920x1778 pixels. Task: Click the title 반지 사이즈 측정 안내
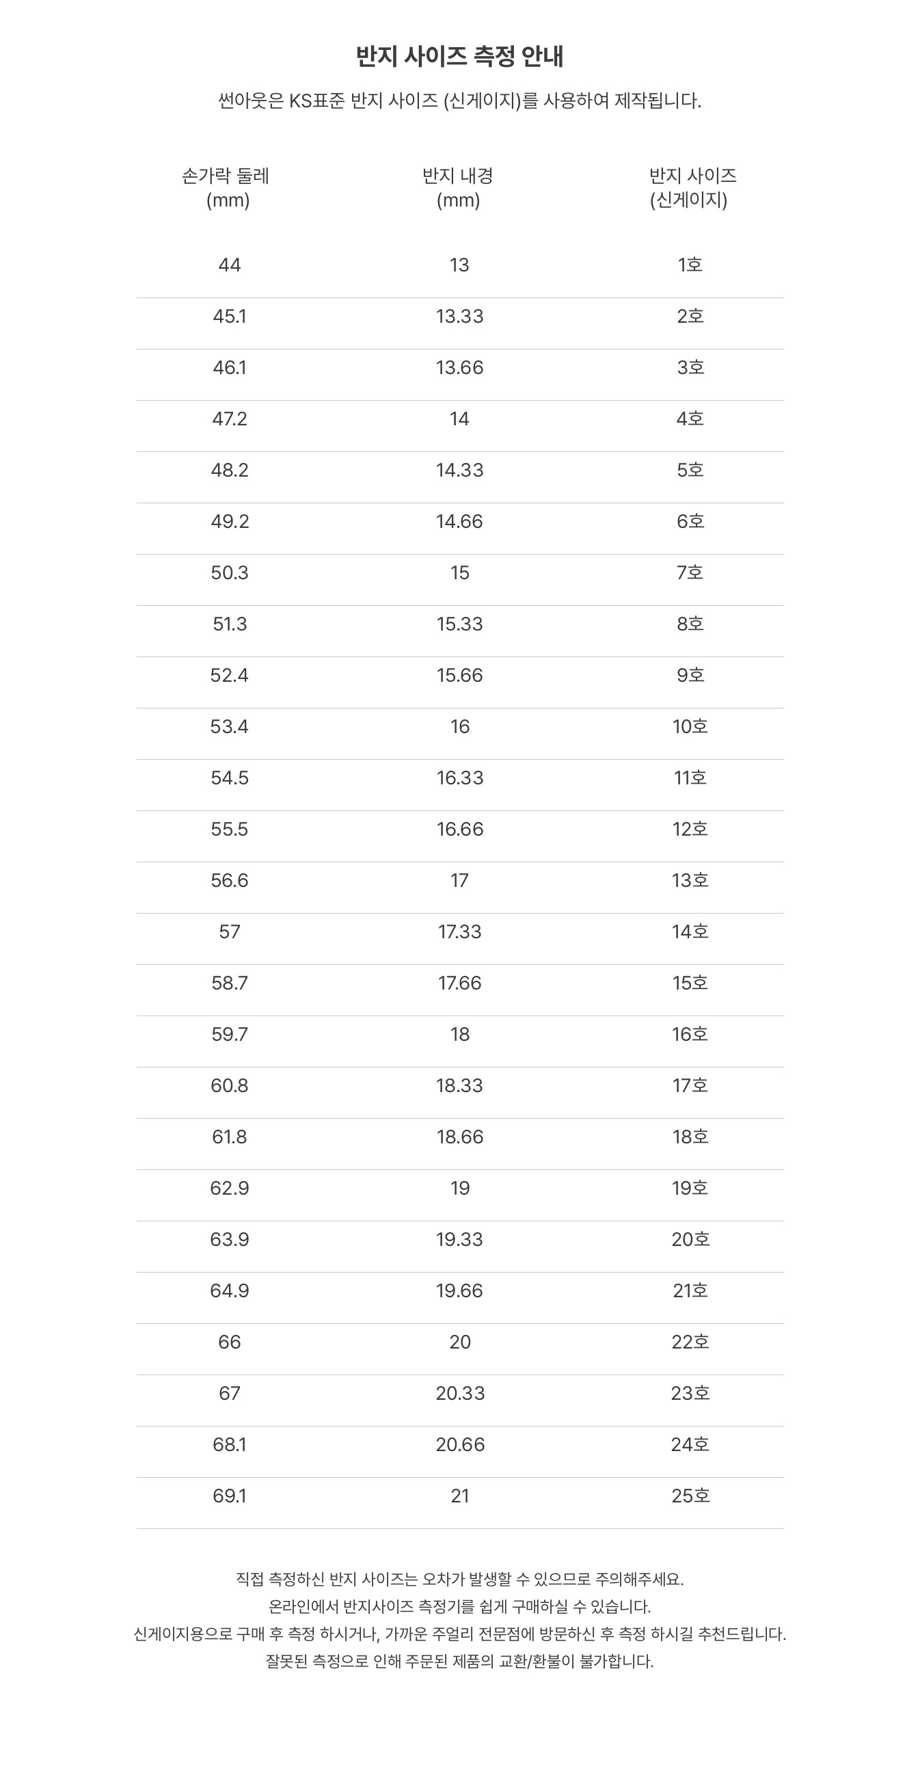(x=459, y=57)
